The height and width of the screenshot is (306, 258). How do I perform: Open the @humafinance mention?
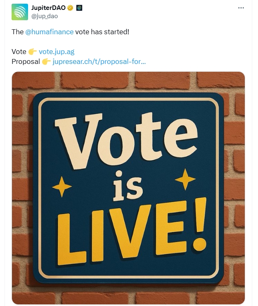(50, 32)
